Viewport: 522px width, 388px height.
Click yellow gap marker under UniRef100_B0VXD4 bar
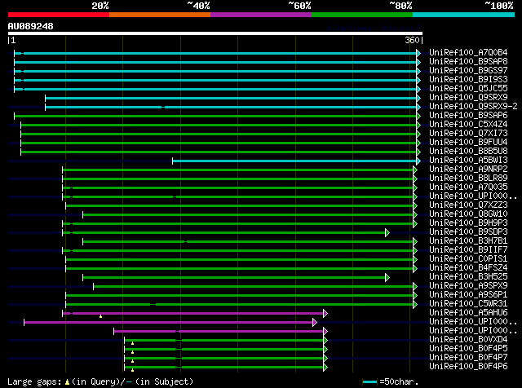pos(132,343)
